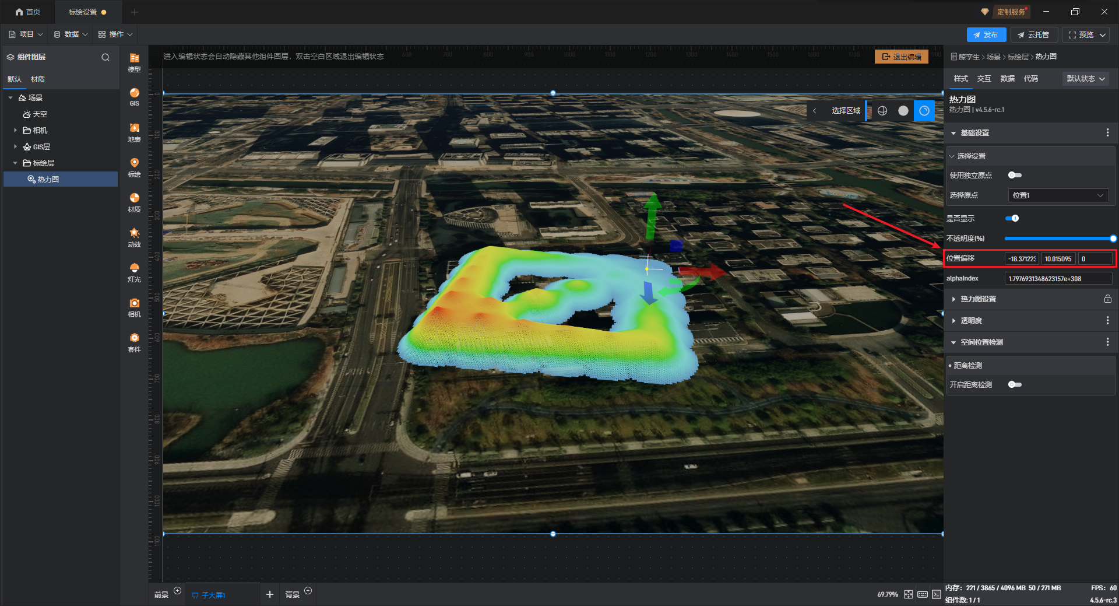Expand the GIS层 tree node
This screenshot has width=1119, height=606.
(15, 147)
